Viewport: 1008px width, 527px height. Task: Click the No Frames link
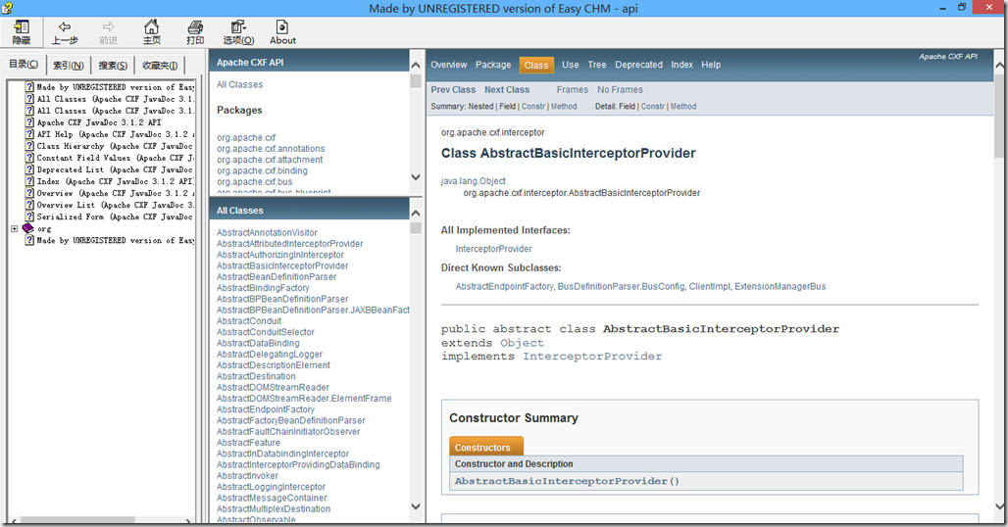[620, 90]
